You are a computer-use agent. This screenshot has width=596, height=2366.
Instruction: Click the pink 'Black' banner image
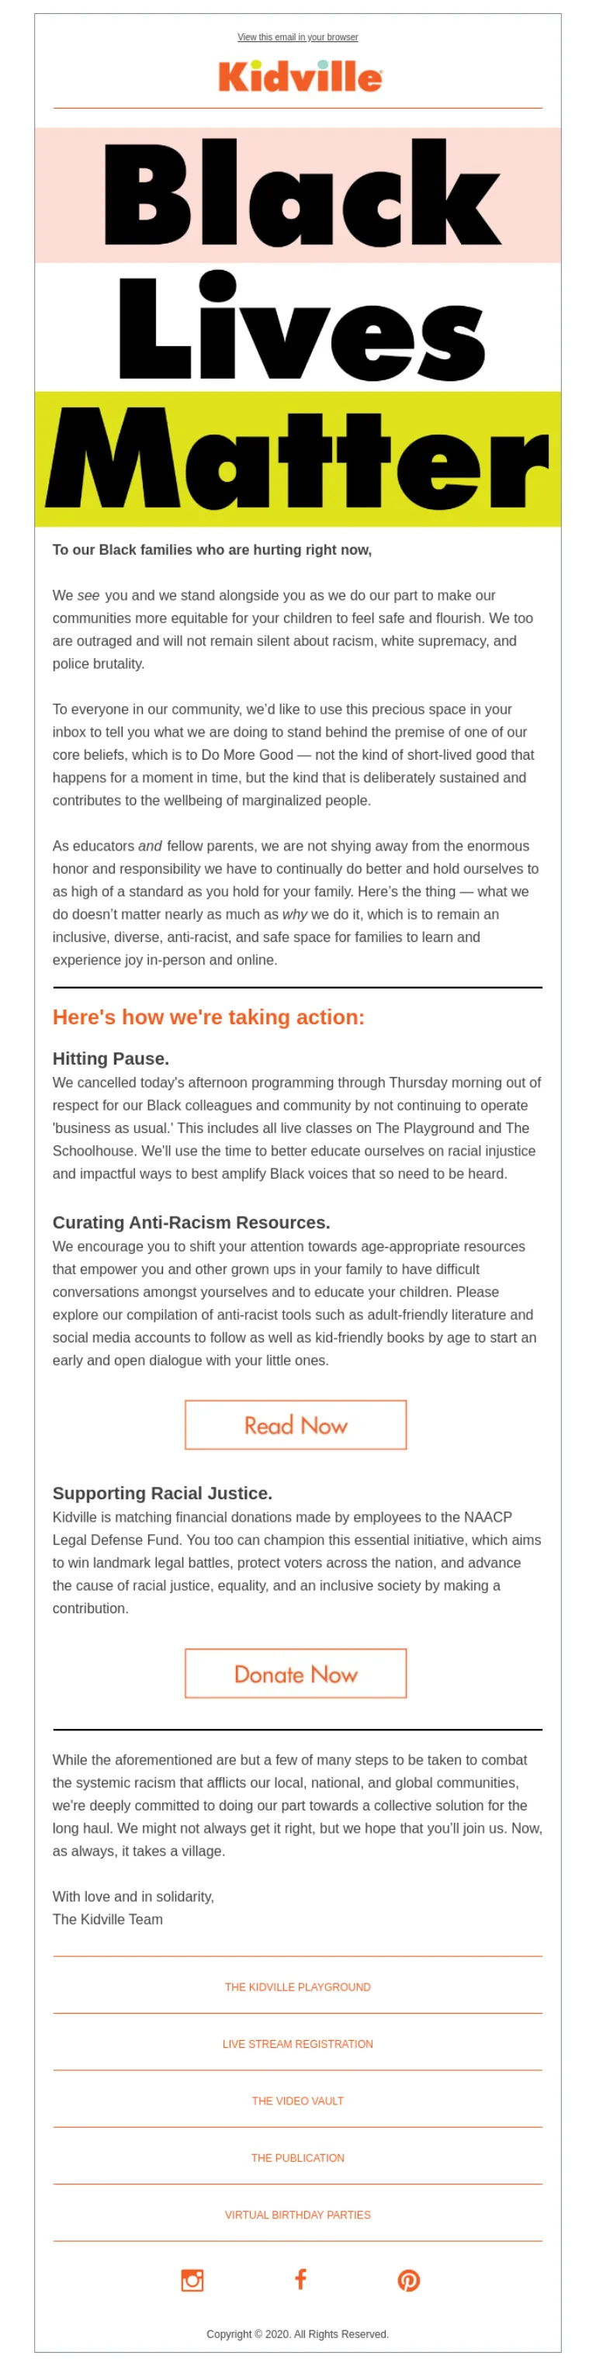pyautogui.click(x=297, y=195)
